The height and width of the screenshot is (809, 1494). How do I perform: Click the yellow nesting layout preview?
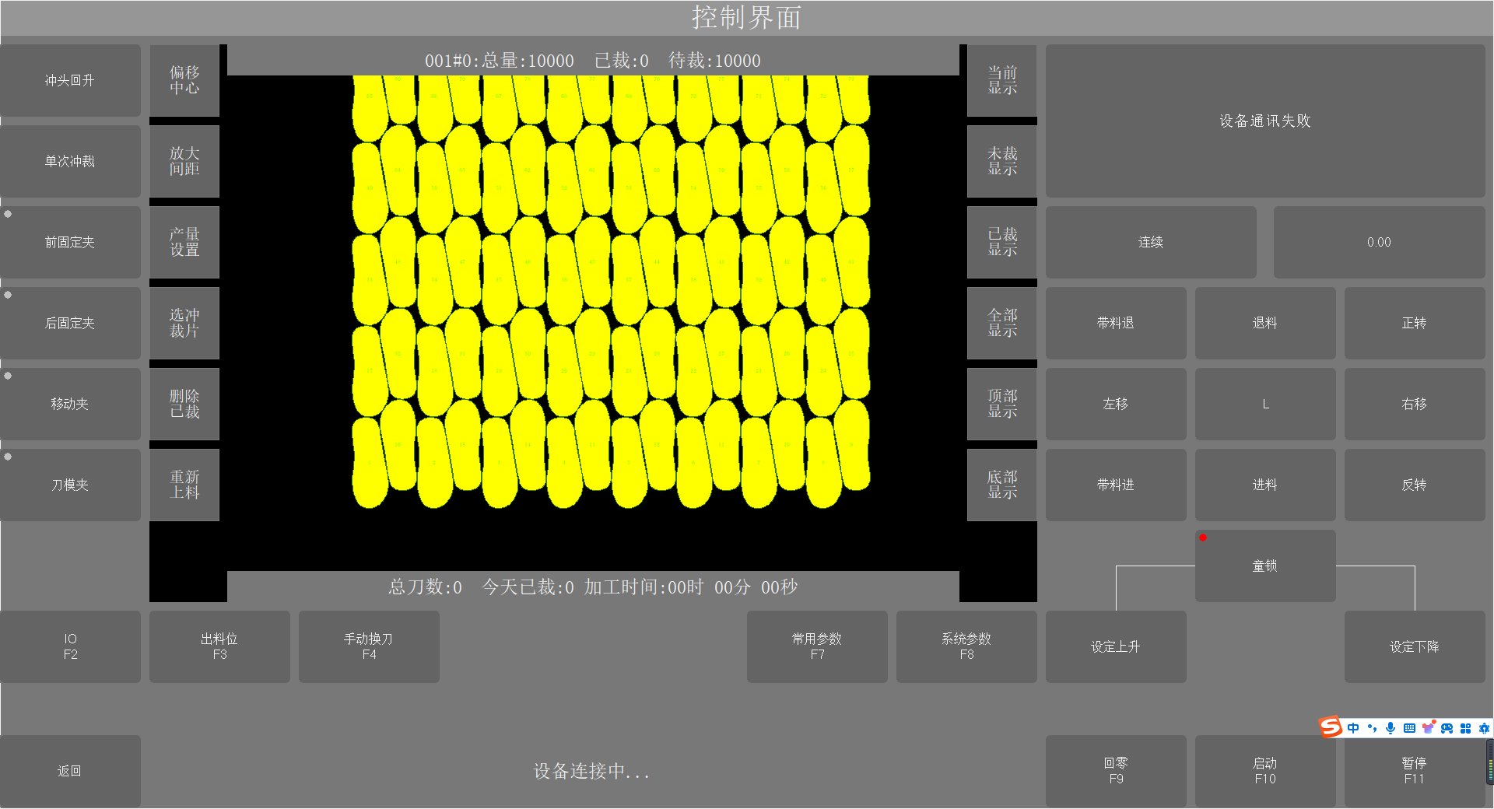point(611,292)
